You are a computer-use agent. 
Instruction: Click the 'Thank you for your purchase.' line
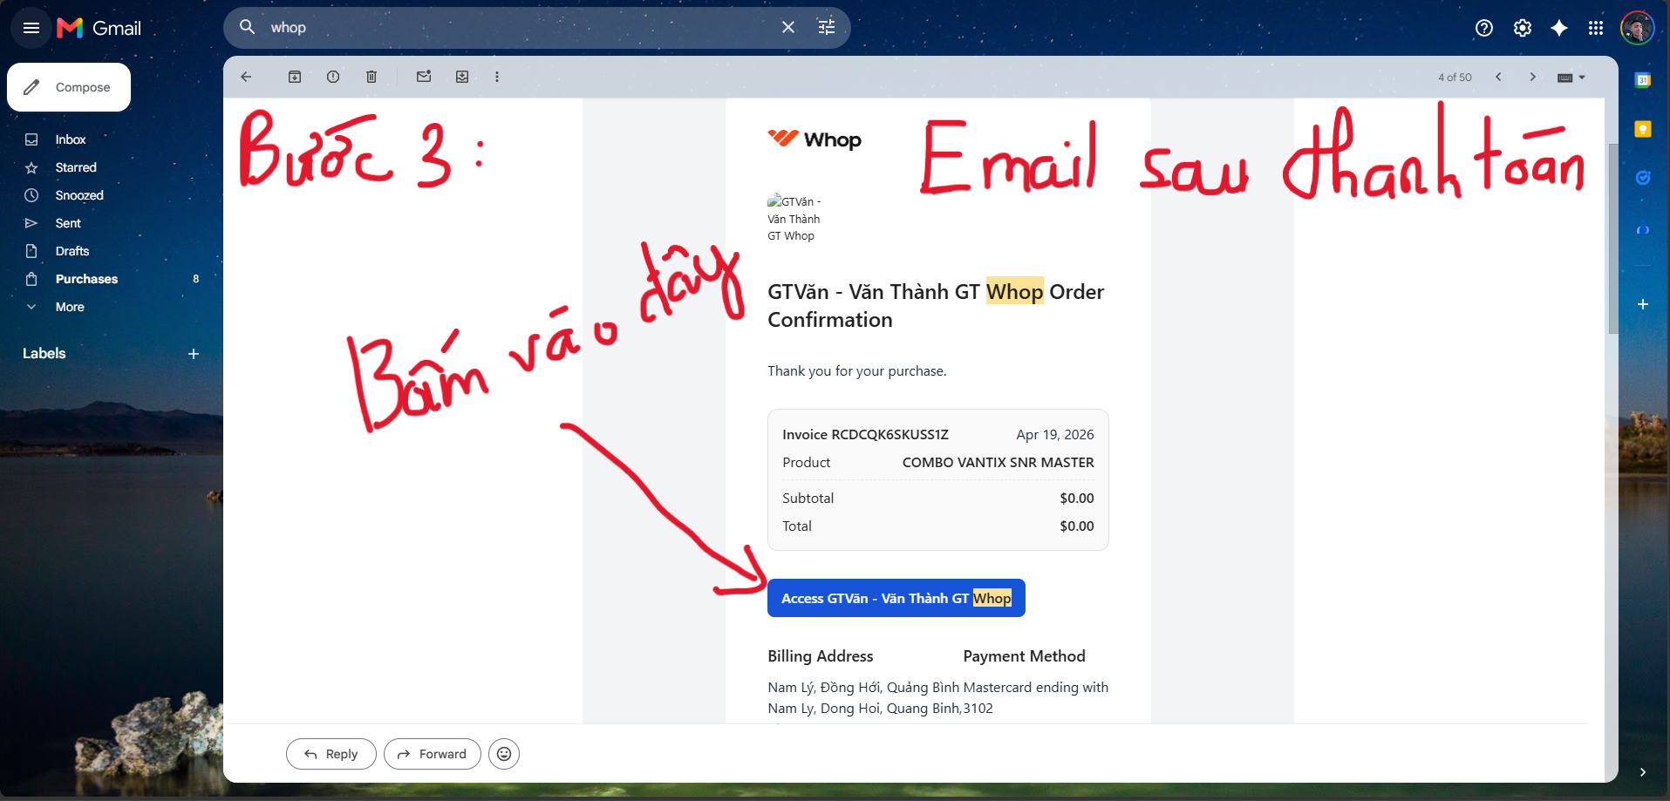[857, 371]
